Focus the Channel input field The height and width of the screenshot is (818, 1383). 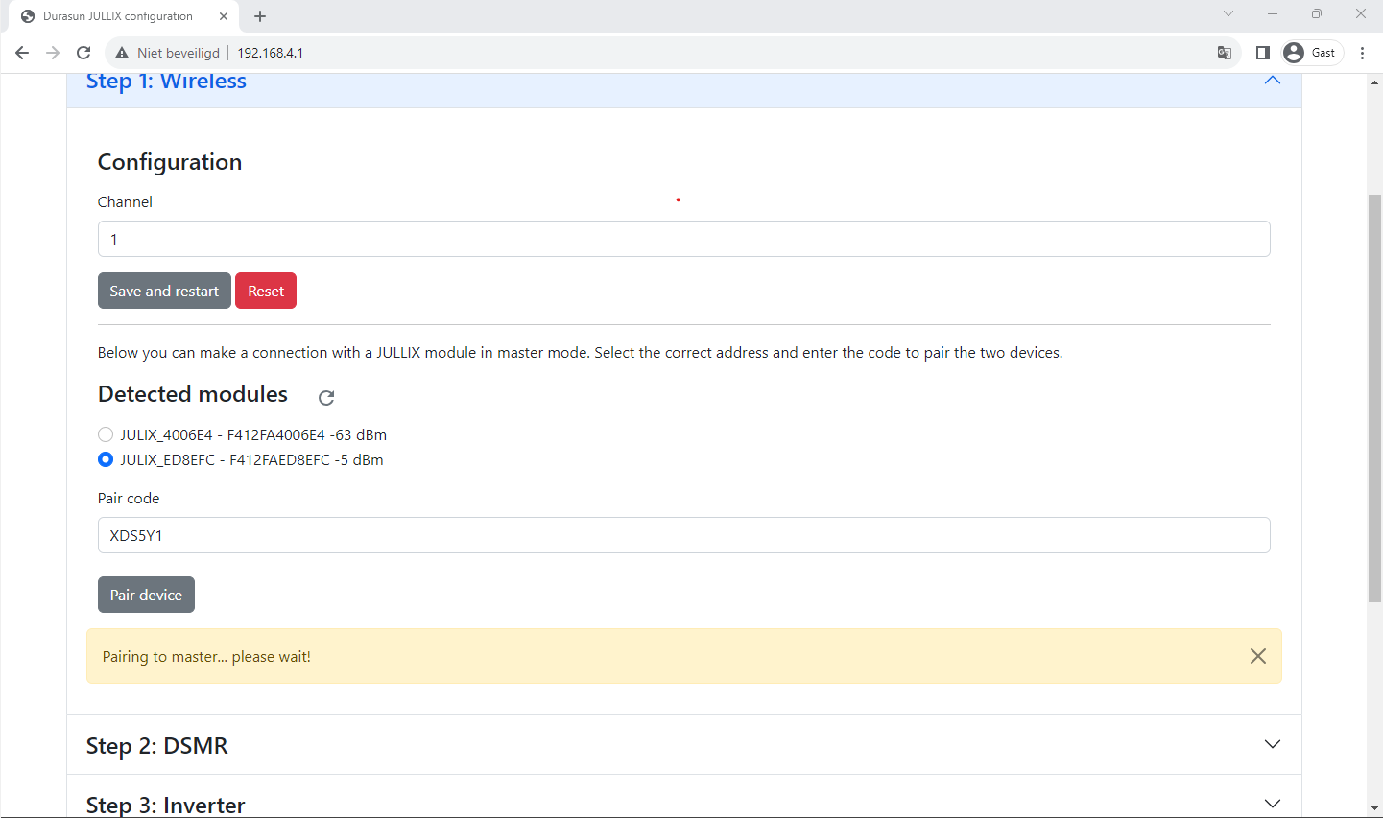684,239
